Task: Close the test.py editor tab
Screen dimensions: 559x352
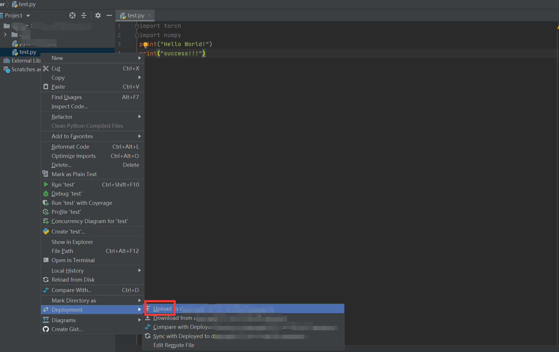Action: point(149,15)
